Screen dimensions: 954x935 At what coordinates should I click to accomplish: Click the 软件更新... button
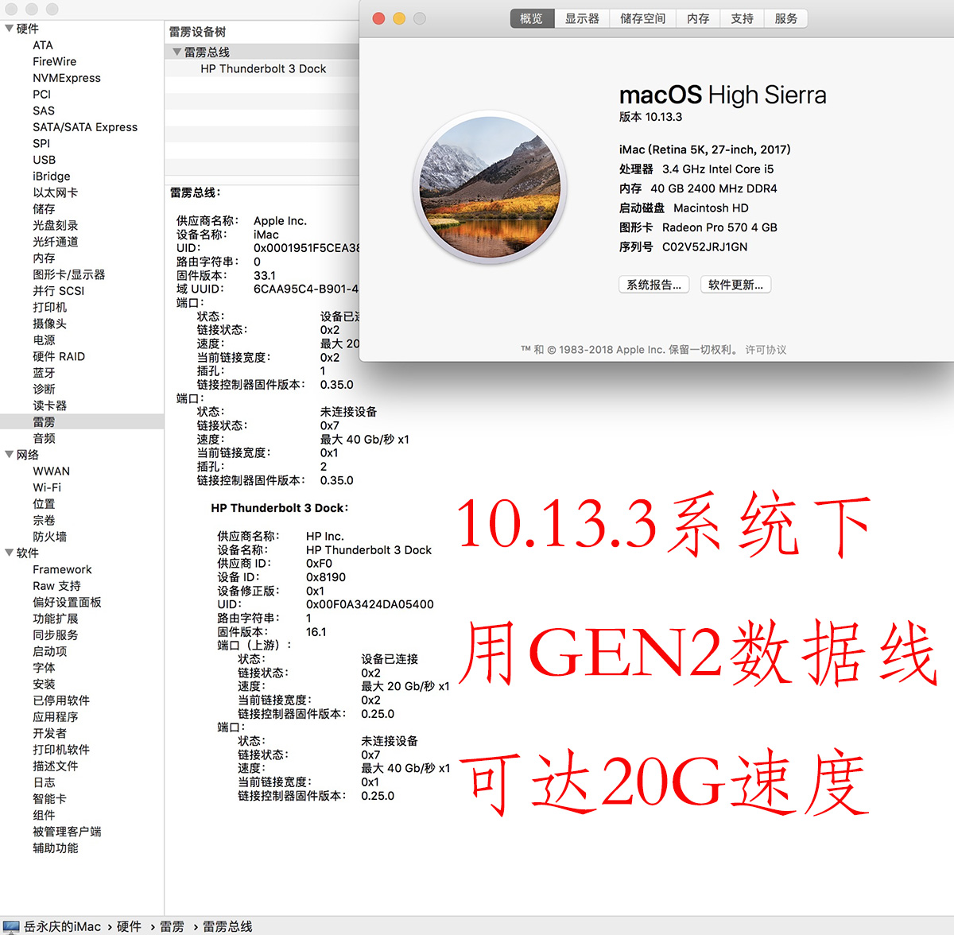(735, 285)
